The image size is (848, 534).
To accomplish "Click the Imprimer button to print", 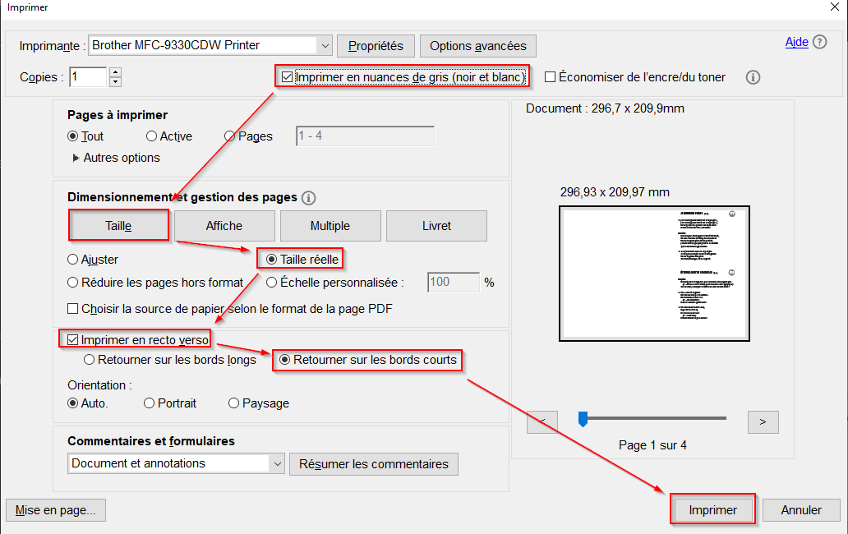I will pos(712,510).
